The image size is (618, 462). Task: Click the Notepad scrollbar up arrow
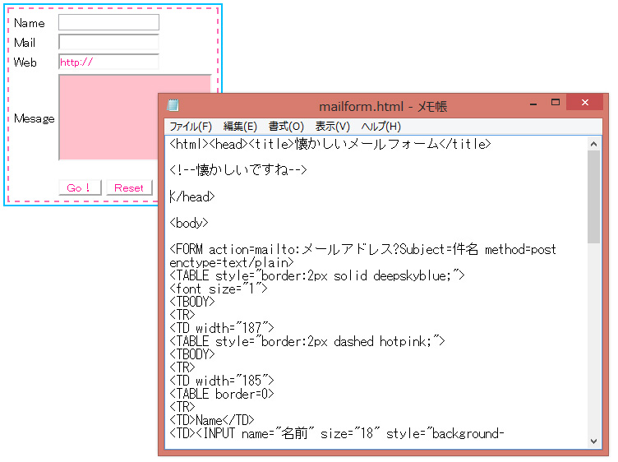tap(593, 145)
